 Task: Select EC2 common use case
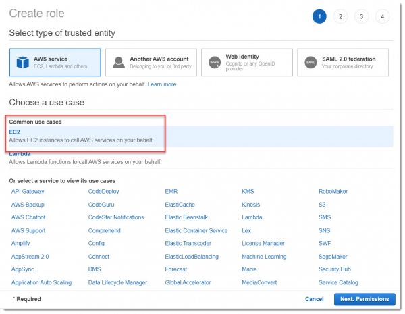click(x=15, y=132)
